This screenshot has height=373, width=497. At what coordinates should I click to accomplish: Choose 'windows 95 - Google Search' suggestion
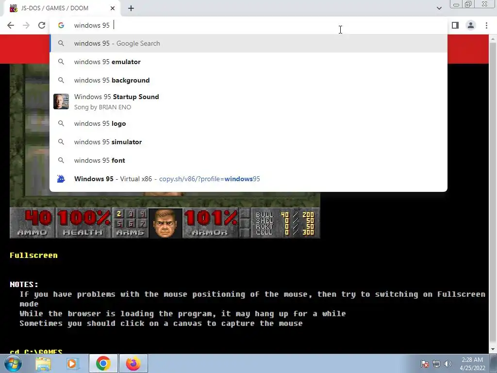pyautogui.click(x=248, y=43)
